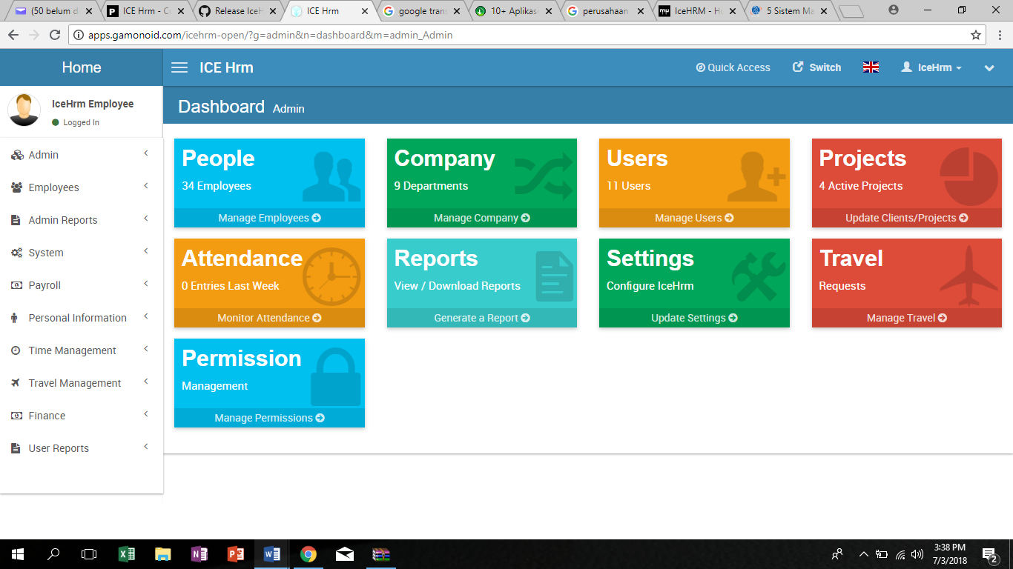
Task: Expand the System sidebar section
Action: (x=46, y=252)
